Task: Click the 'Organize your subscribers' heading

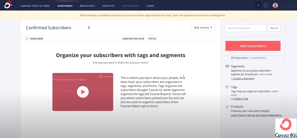Action: click(x=120, y=55)
